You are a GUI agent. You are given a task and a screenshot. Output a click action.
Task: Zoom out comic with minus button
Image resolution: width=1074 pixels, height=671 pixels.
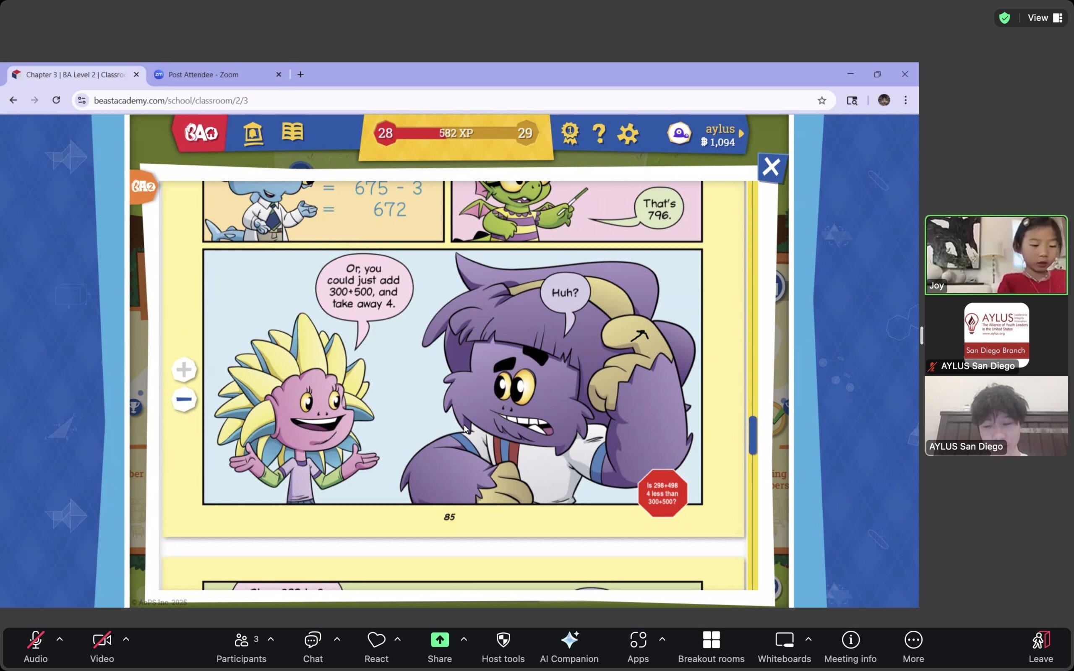click(x=184, y=399)
